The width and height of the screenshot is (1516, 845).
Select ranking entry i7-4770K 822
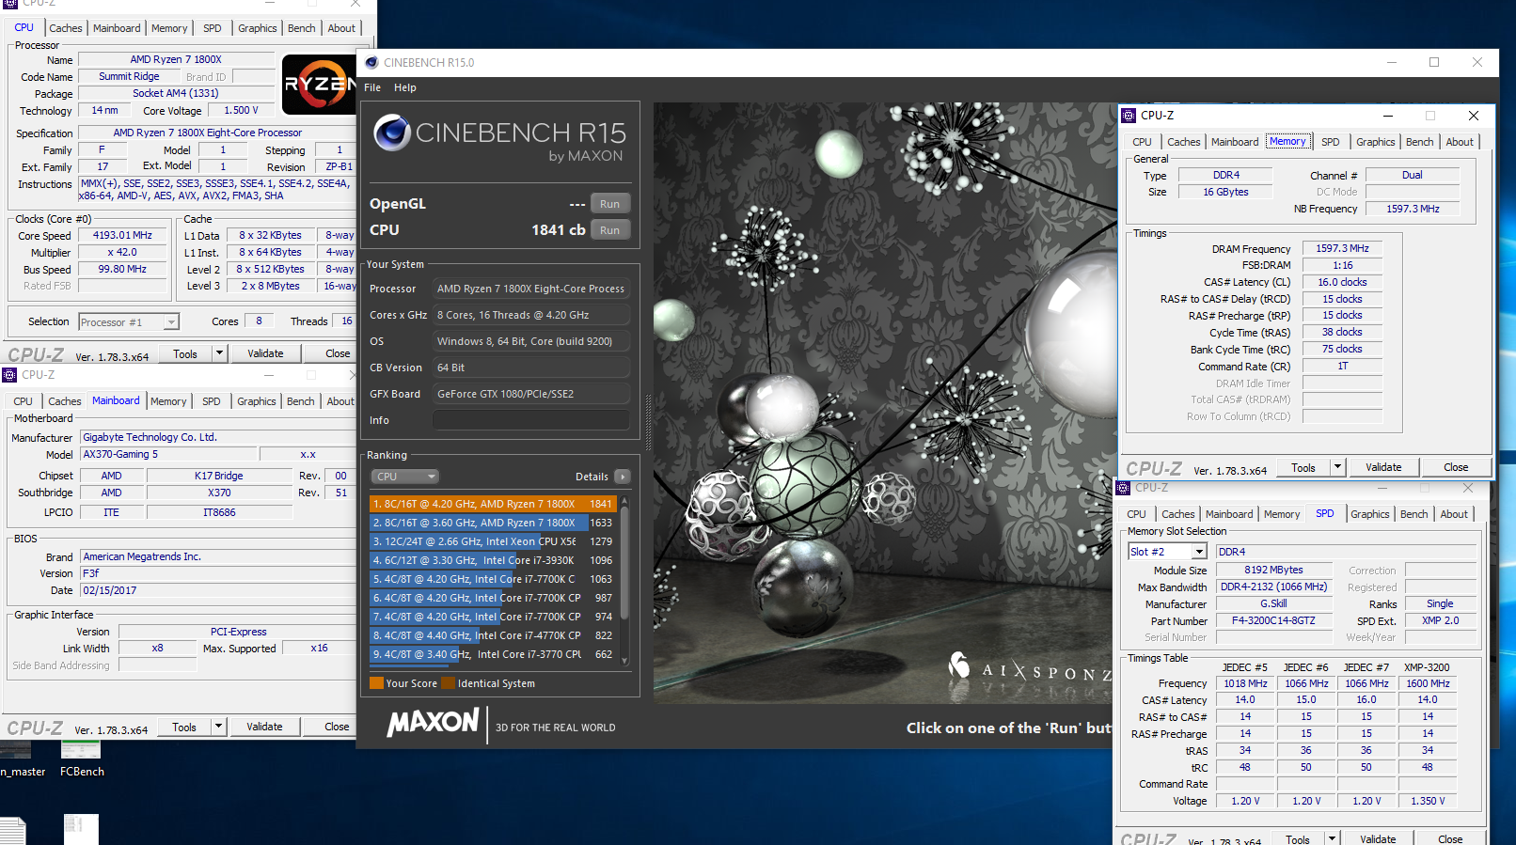(x=493, y=635)
